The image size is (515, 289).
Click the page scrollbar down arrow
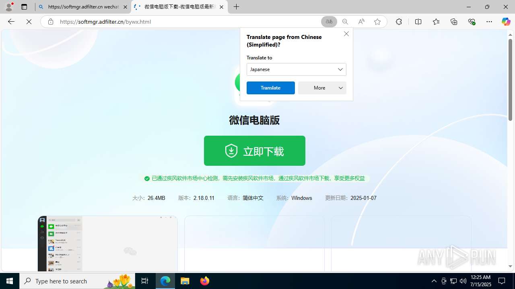click(x=510, y=266)
